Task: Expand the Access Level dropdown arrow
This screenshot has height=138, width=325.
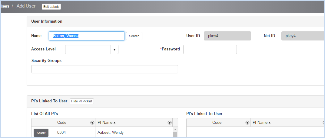Action: point(114,50)
